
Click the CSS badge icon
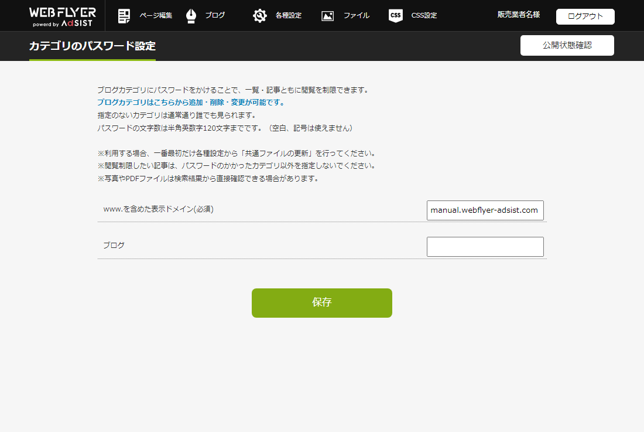395,16
